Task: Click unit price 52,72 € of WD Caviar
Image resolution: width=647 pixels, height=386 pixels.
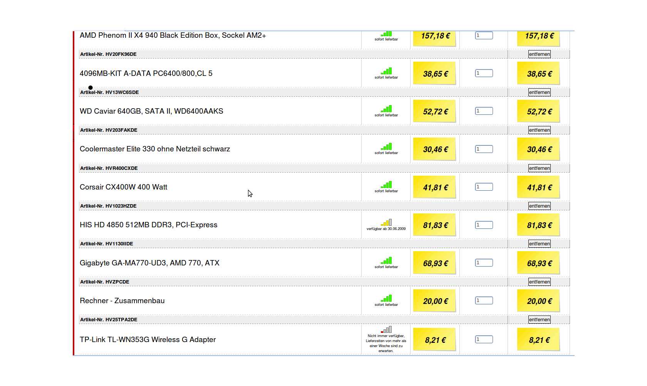Action: click(435, 112)
